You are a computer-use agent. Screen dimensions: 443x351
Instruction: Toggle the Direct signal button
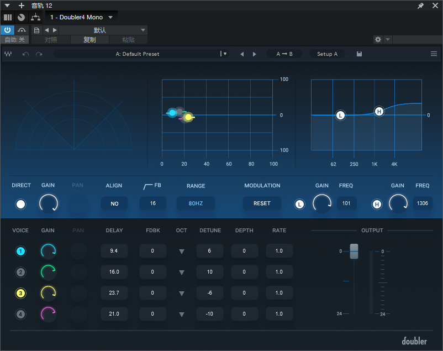click(x=21, y=204)
